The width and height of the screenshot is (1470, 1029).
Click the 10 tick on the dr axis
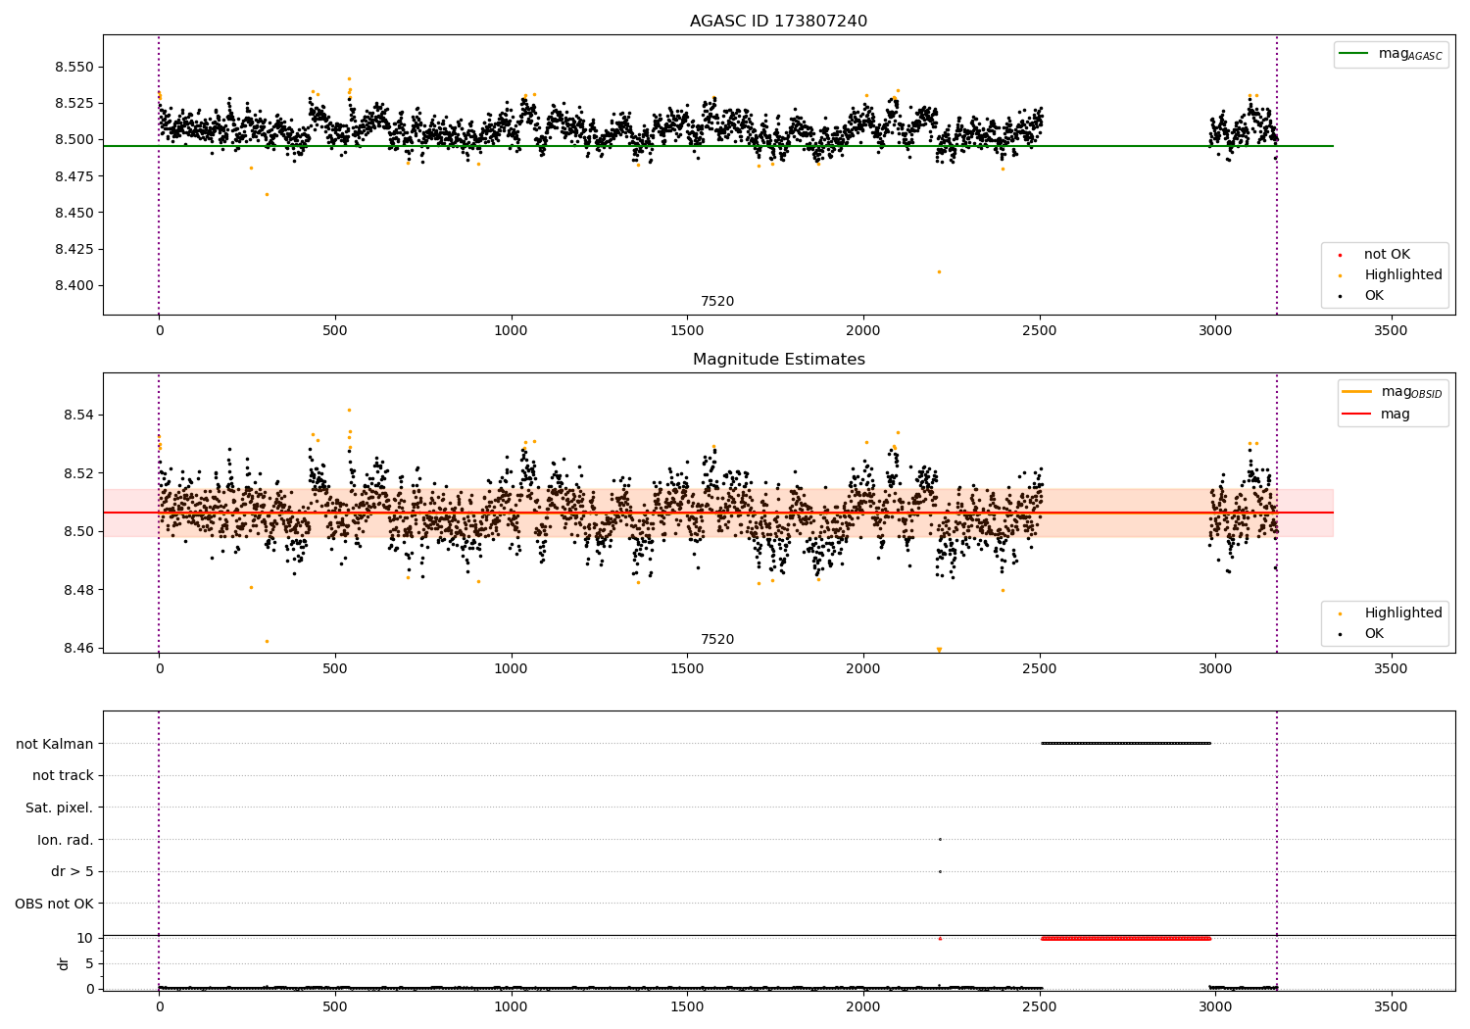[x=85, y=939]
